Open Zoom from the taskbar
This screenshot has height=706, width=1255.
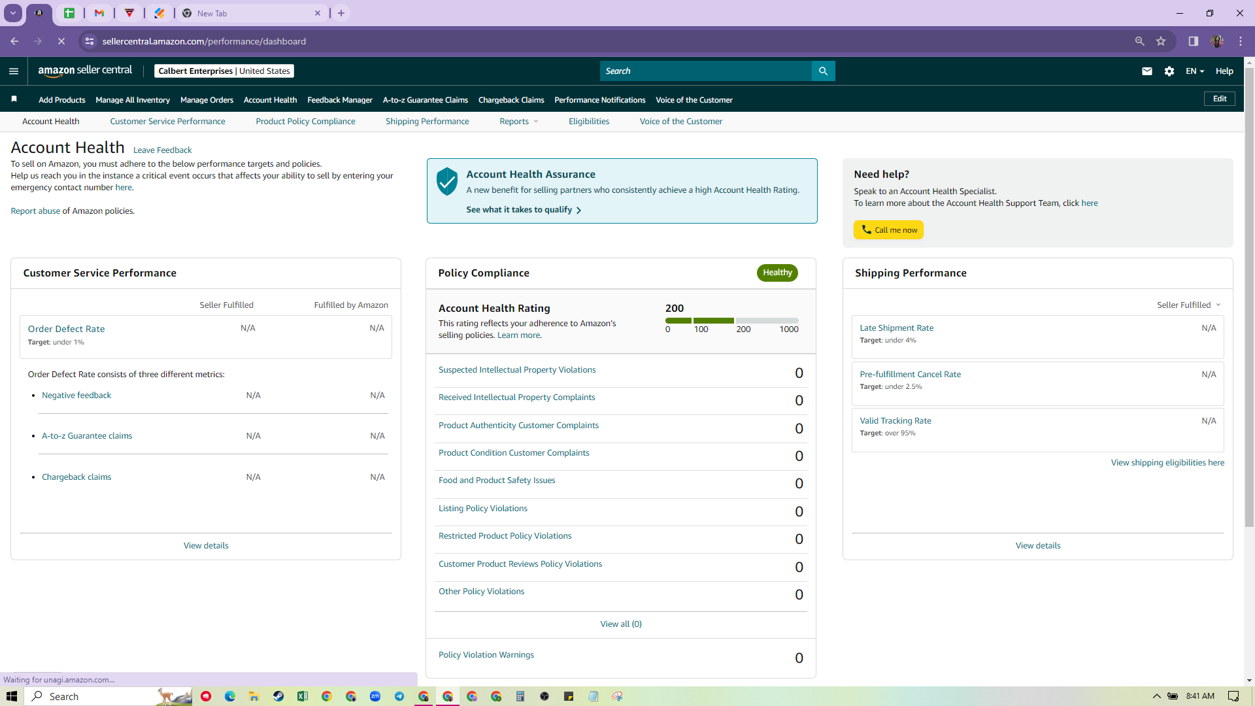click(x=375, y=696)
